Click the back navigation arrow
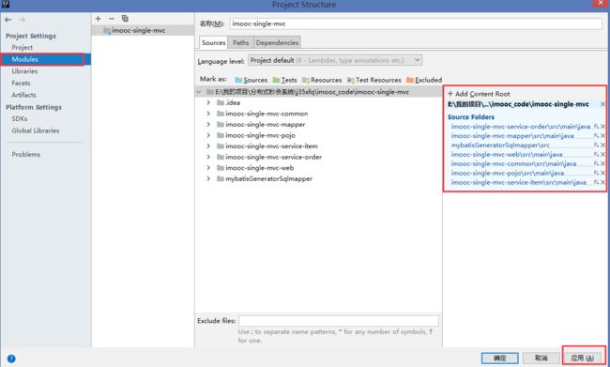This screenshot has height=367, width=610. coord(8,20)
